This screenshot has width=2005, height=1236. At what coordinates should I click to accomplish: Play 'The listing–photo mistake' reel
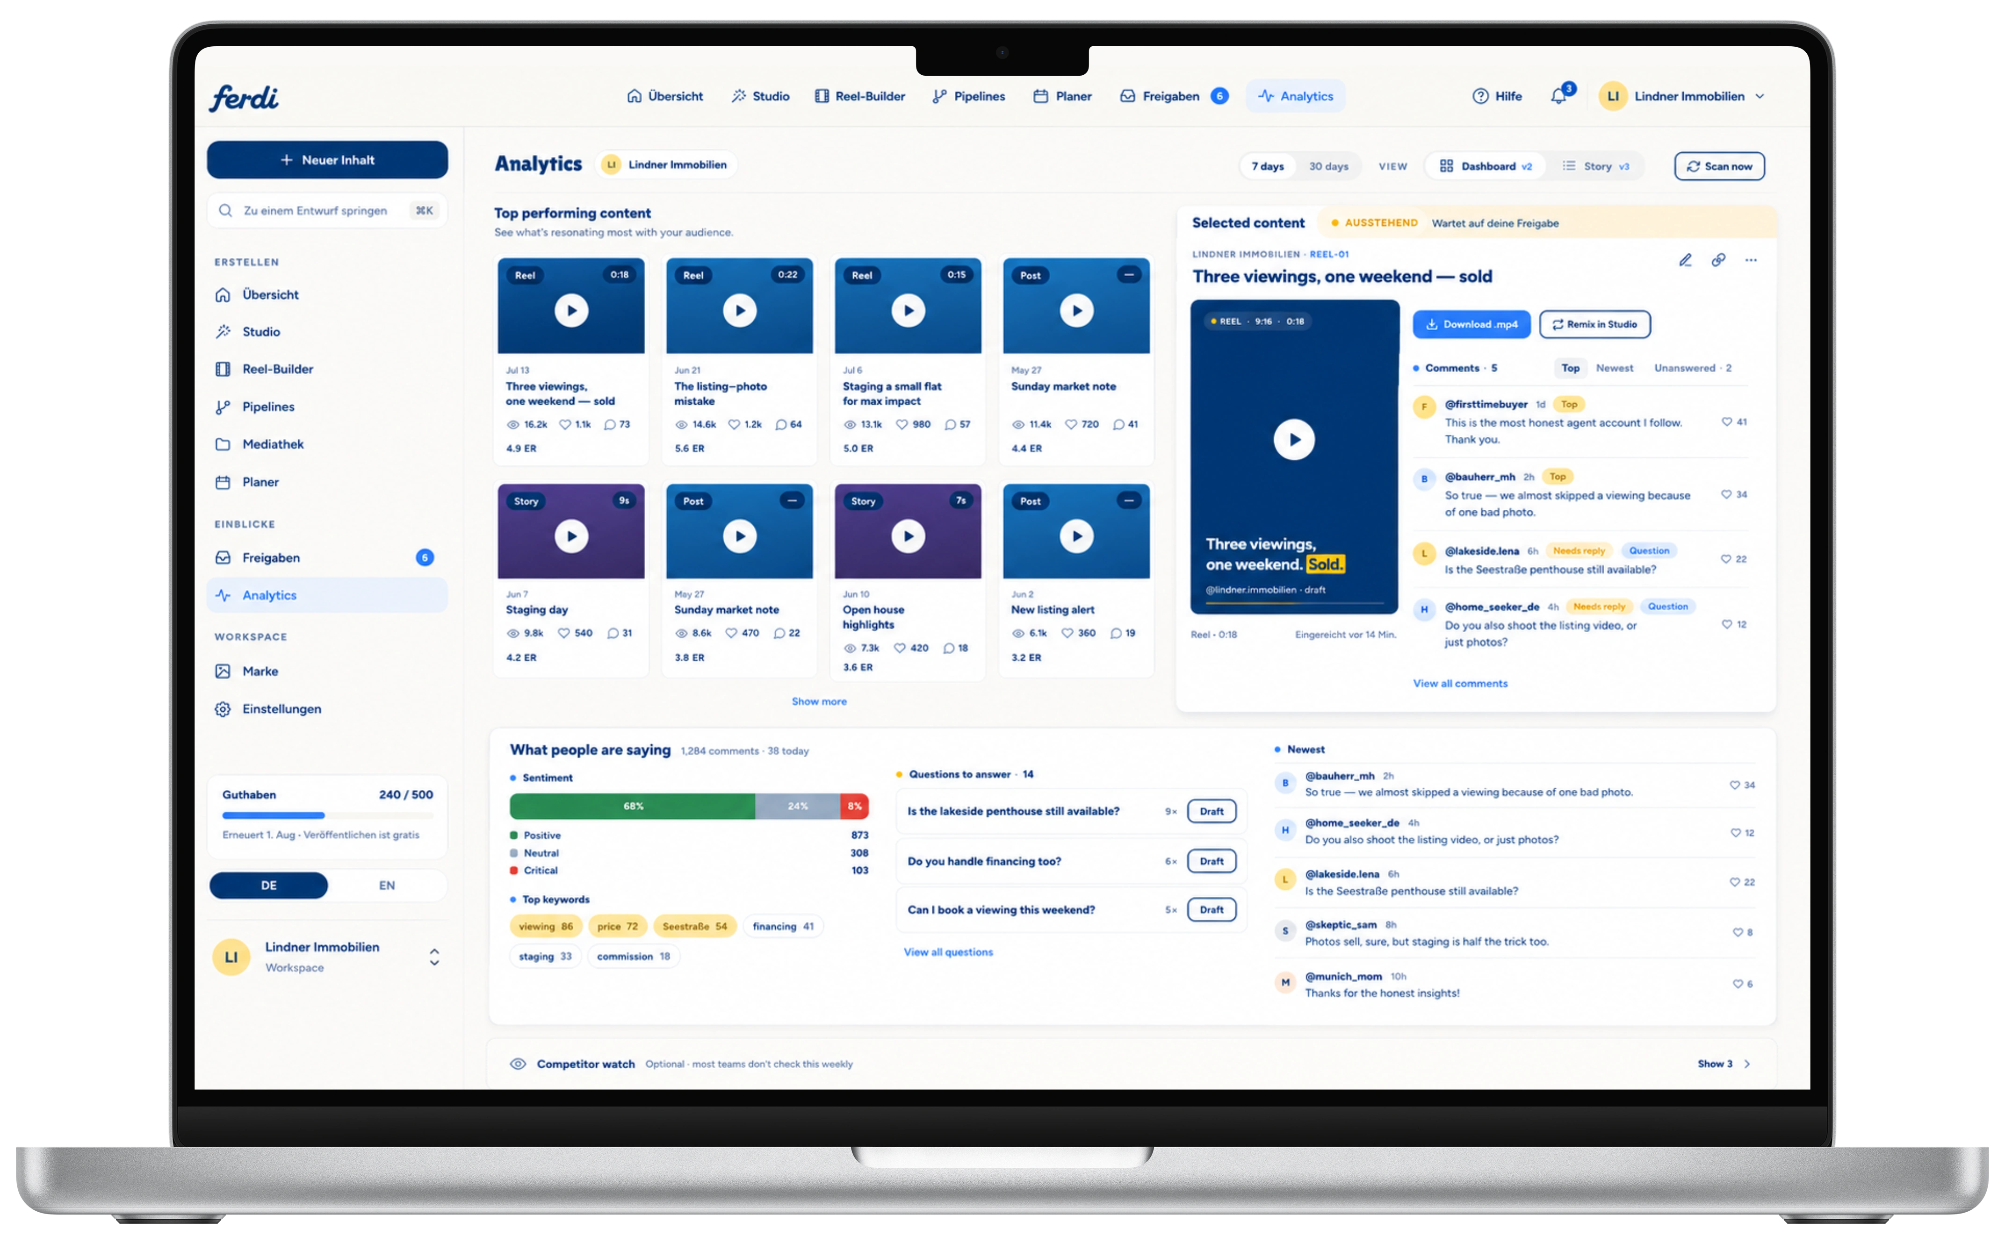(x=739, y=311)
